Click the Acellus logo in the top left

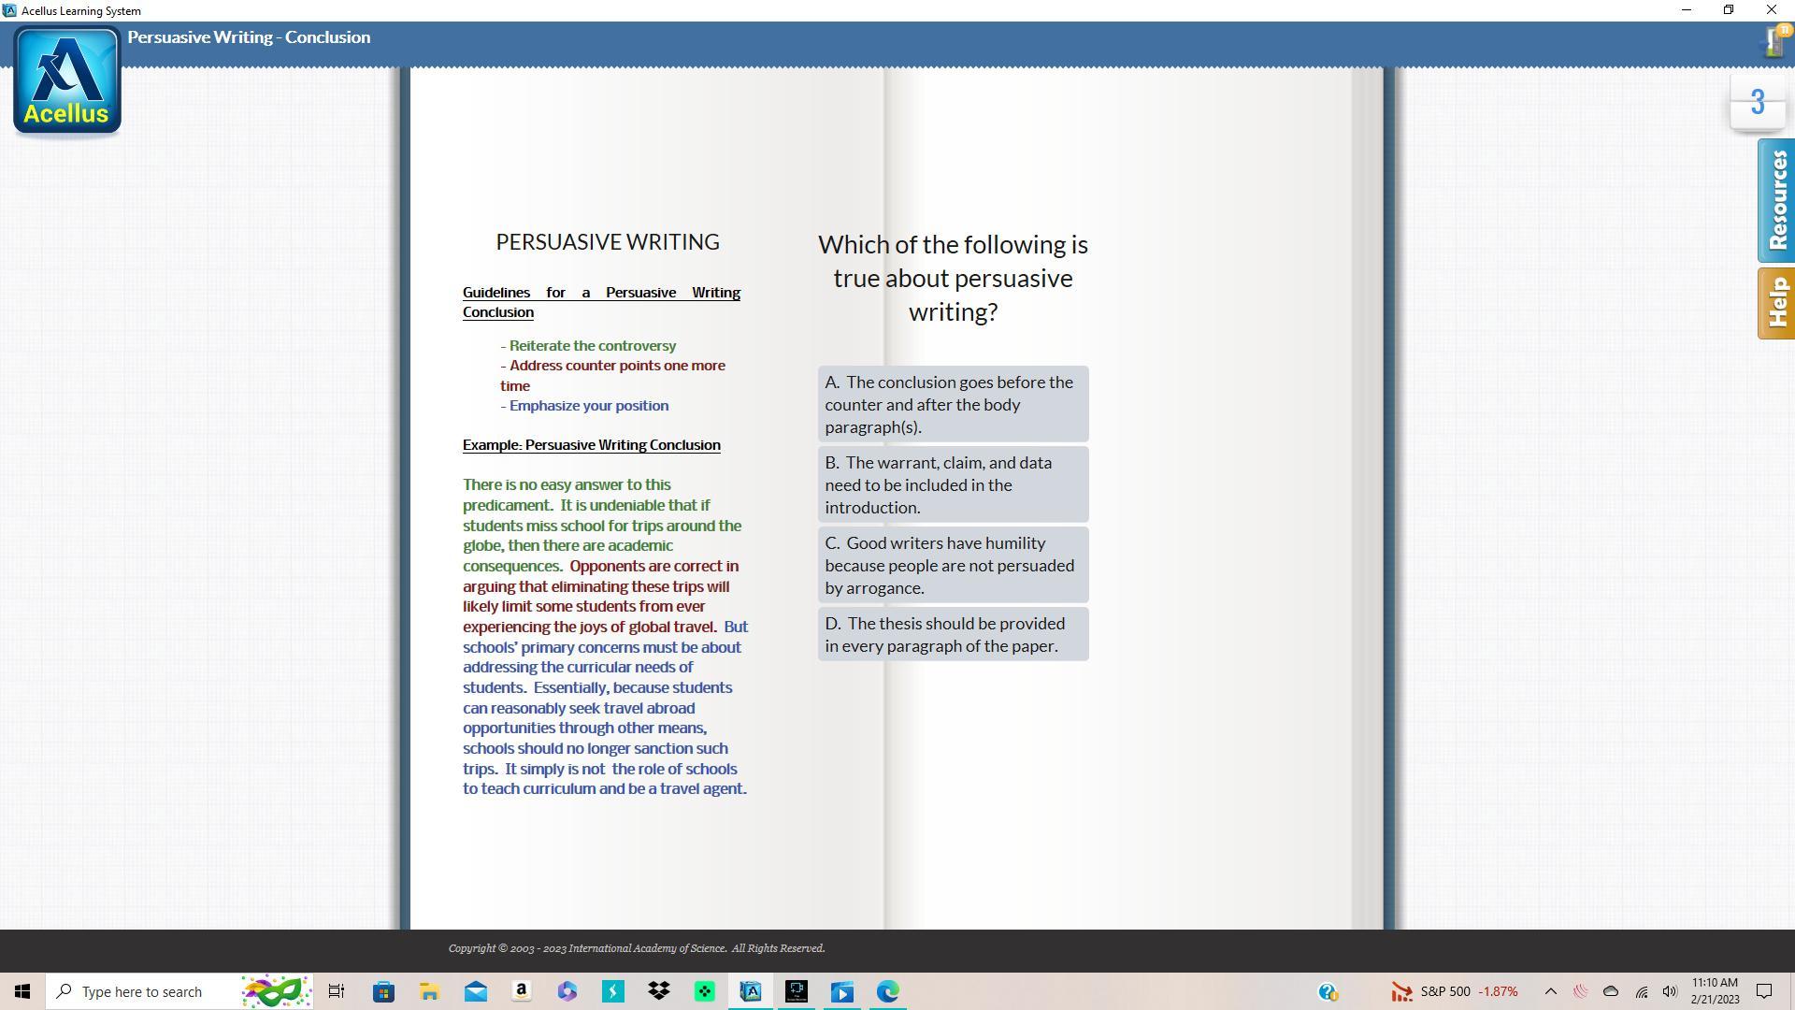(66, 79)
